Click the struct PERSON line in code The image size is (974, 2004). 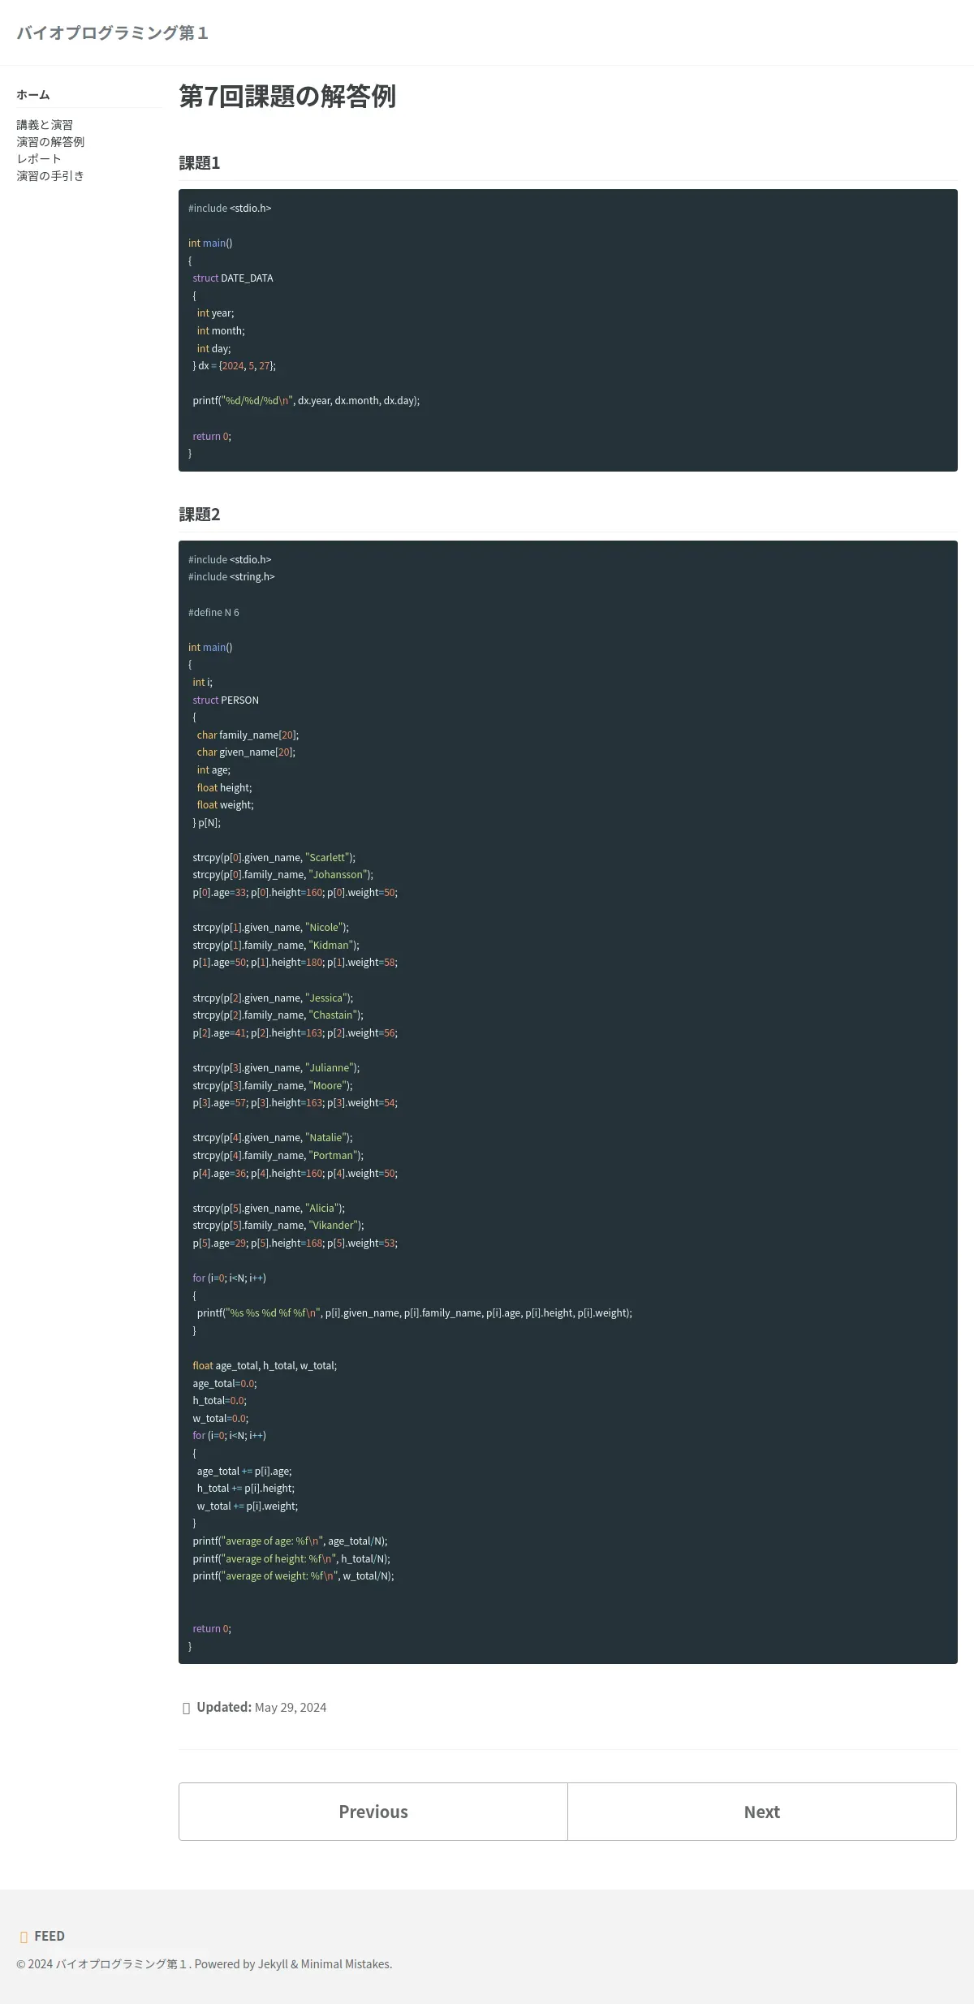coord(226,700)
